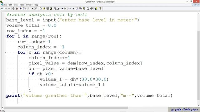
Task: Click the Save All icon
Action: [x=51, y=8]
